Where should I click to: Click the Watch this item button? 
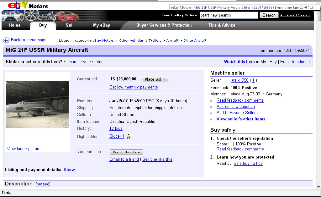(x=127, y=152)
